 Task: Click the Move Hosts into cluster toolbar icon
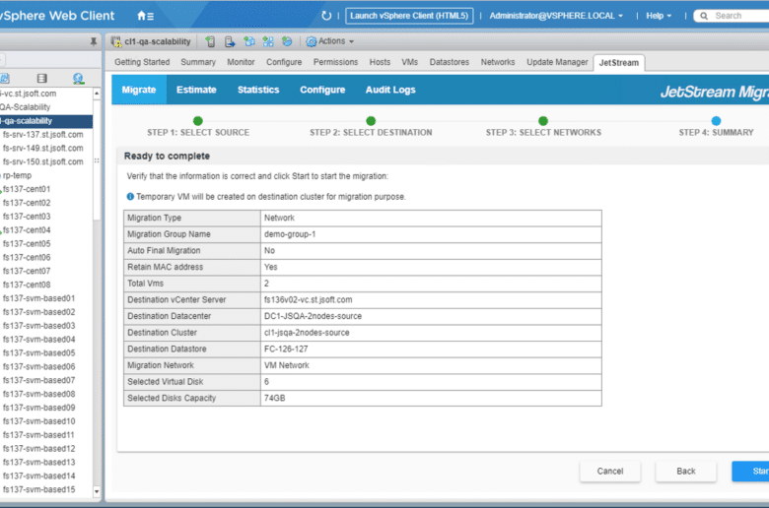coord(230,41)
